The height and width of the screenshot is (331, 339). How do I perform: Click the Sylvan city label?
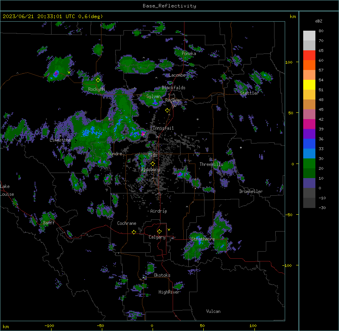153,96
